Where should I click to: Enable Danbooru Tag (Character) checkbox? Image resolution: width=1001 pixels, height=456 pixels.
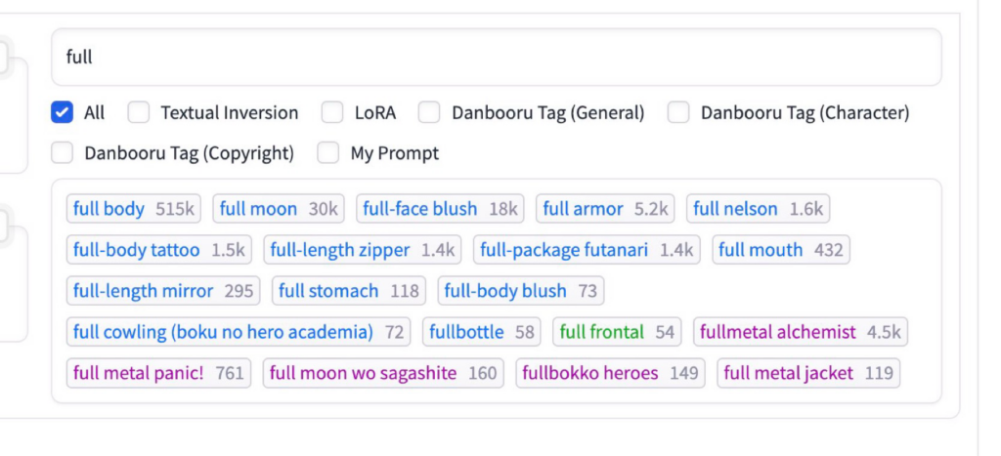(678, 112)
